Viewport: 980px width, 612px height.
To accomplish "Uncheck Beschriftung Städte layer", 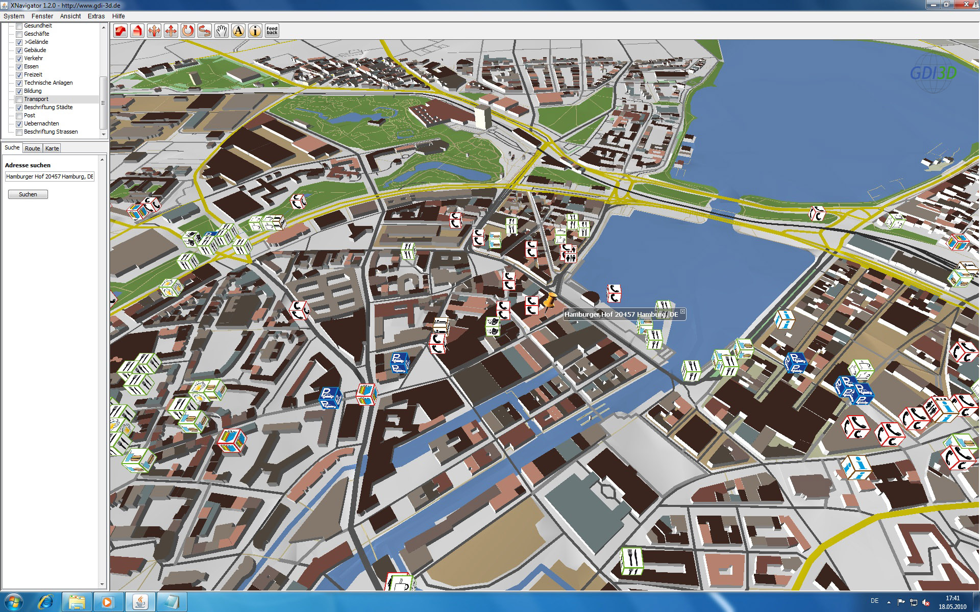I will [x=19, y=108].
